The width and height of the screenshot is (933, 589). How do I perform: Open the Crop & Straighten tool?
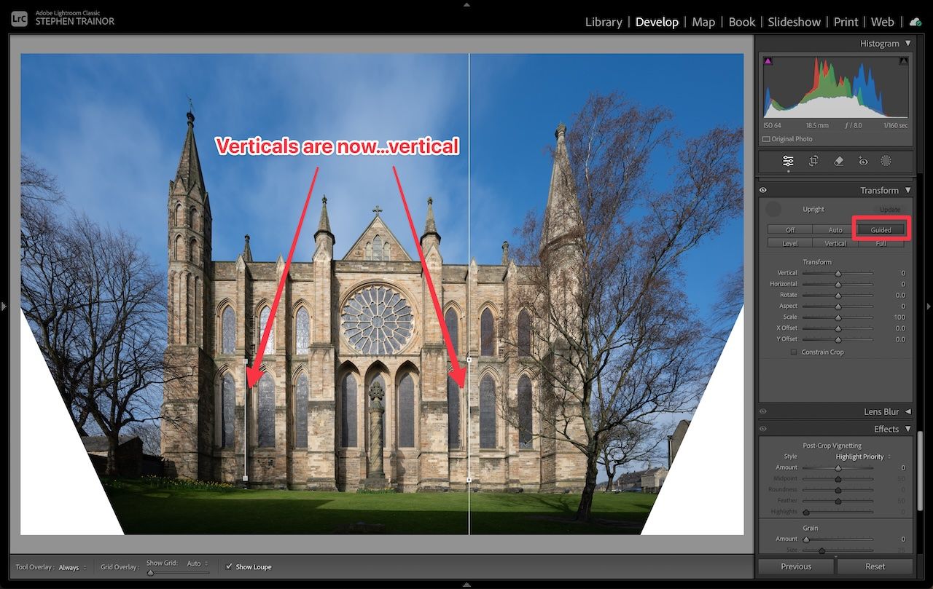point(812,161)
